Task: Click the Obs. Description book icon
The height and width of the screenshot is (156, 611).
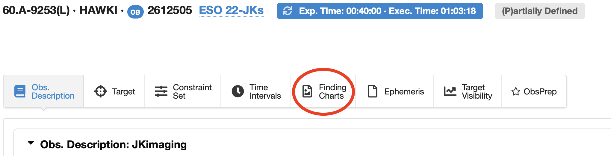Action: 20,91
